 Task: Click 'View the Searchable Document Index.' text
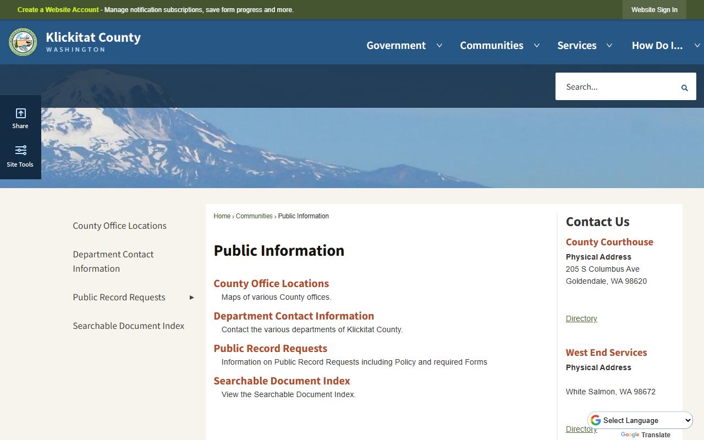point(289,394)
